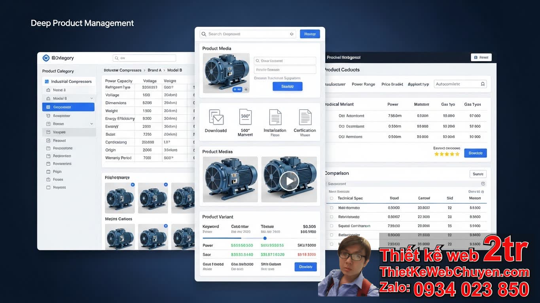
Task: Tick the checkbox for the 0.50100 comparison row
Action: [x=332, y=208]
